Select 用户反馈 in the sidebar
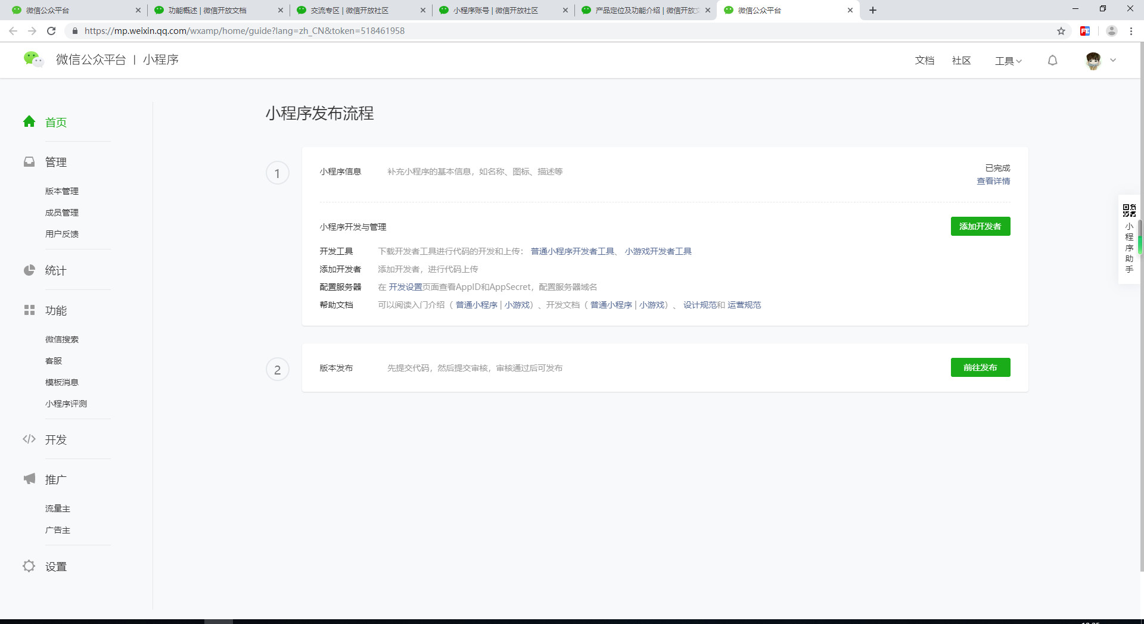The width and height of the screenshot is (1144, 624). coord(62,234)
